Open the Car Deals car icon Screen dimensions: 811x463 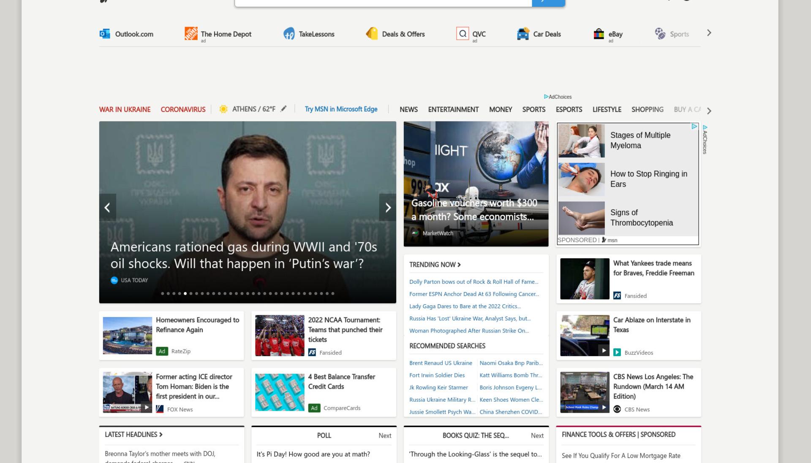point(523,34)
